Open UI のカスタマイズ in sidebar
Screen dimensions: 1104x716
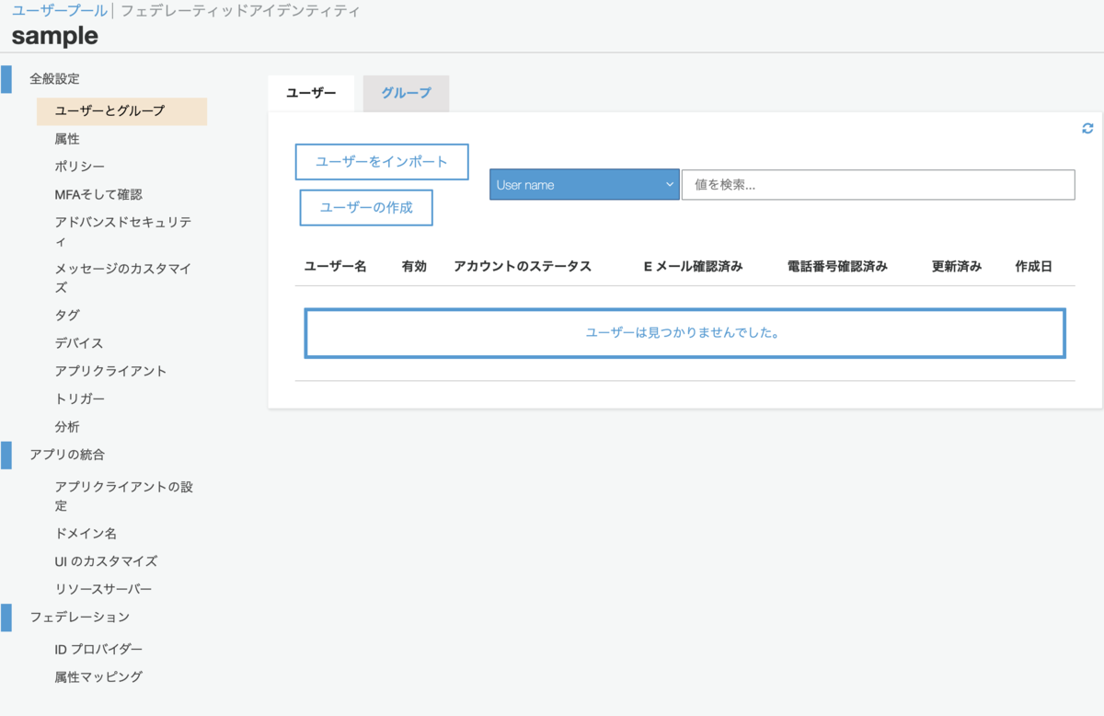[x=106, y=561]
